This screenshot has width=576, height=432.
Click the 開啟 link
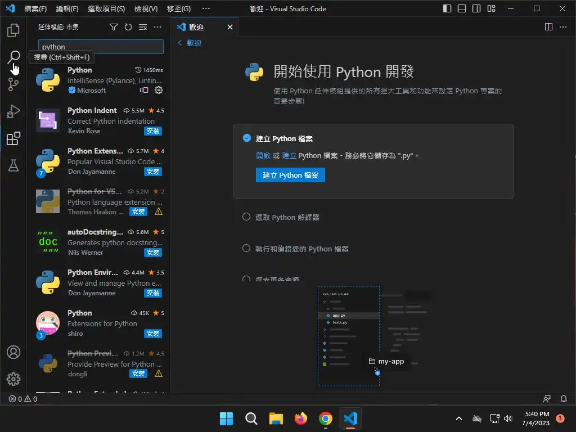[263, 156]
